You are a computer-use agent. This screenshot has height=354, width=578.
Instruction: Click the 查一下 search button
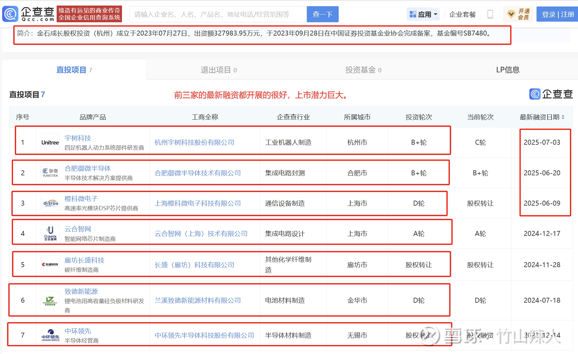click(x=323, y=14)
